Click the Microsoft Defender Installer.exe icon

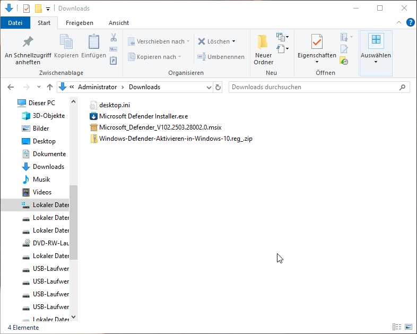93,116
